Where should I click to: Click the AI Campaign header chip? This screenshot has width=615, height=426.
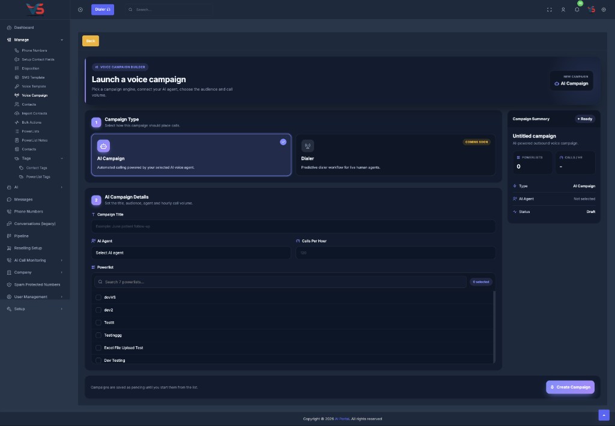coord(572,80)
